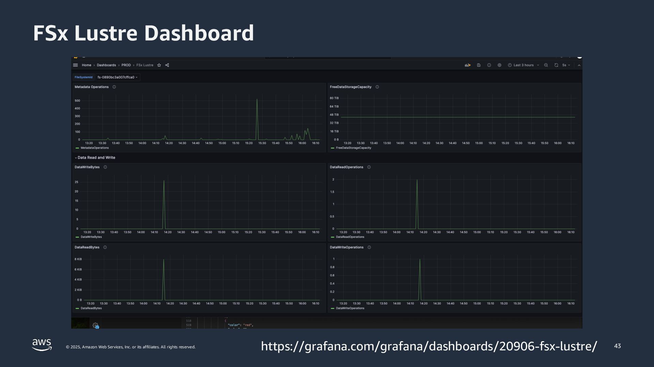Click the 2025 Amazon copyright notice
654x367 pixels.
point(130,347)
